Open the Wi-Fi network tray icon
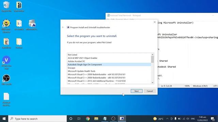This screenshot has width=218, height=122. coord(184,119)
